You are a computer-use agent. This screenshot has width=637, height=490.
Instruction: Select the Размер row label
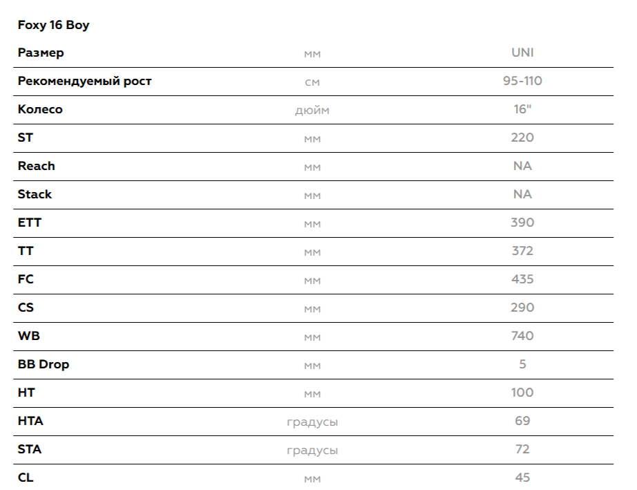41,53
